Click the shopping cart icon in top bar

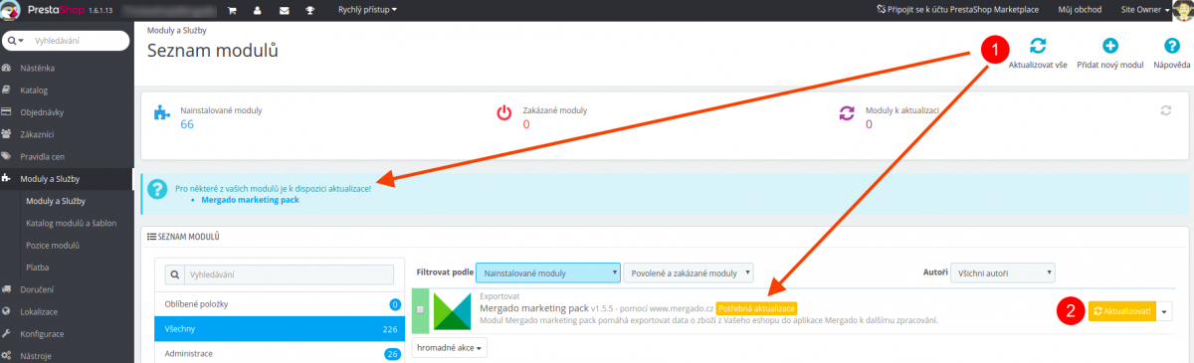232,10
